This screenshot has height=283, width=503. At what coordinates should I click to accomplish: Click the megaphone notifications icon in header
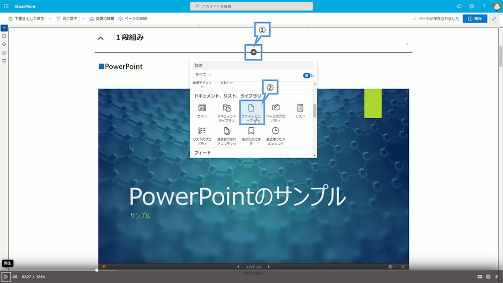[459, 6]
